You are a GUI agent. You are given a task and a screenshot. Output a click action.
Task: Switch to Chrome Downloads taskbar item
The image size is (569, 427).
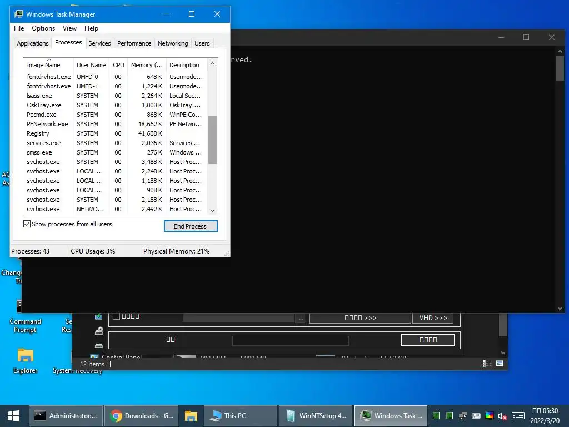142,416
